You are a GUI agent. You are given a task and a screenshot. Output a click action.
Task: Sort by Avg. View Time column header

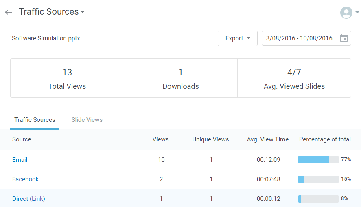268,139
